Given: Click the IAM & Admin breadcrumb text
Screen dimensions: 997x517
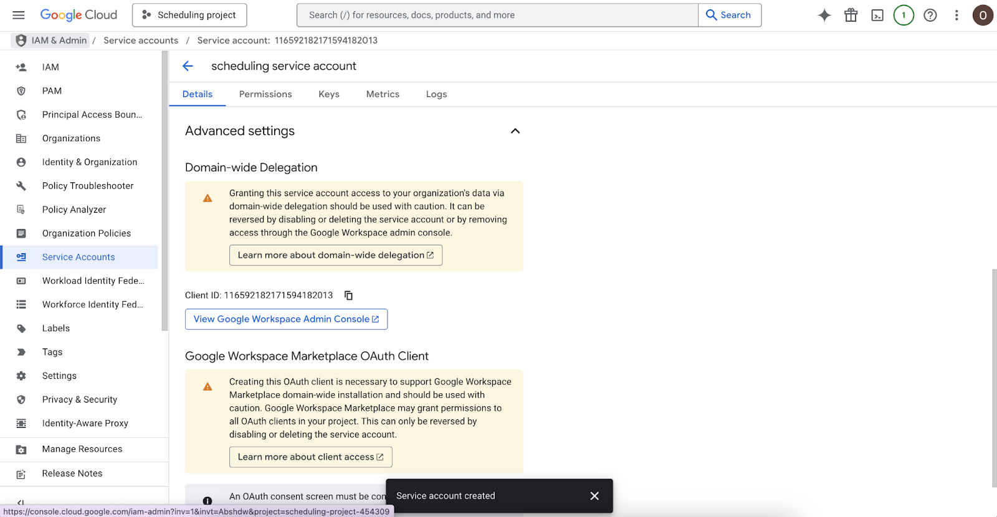Looking at the screenshot, I should pyautogui.click(x=59, y=40).
